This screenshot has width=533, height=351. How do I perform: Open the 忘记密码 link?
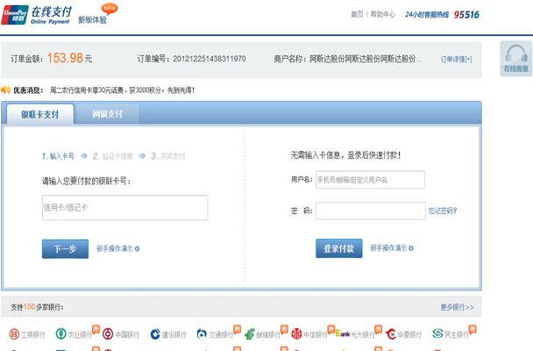tap(442, 211)
